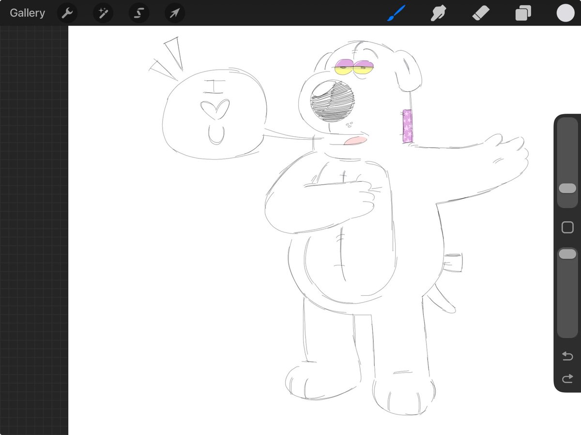Activate the Selection tool
The width and height of the screenshot is (581, 435).
[x=139, y=13]
